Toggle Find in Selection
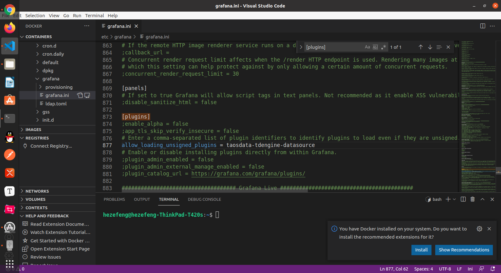Screen dimensions: 501x273 pos(439,47)
